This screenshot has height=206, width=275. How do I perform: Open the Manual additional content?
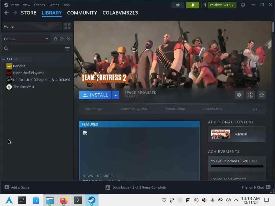237,134
